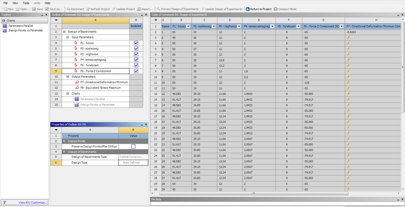The width and height of the screenshot is (405, 207).
Task: Select the P6 - Force Z Component row
Action: click(x=95, y=71)
